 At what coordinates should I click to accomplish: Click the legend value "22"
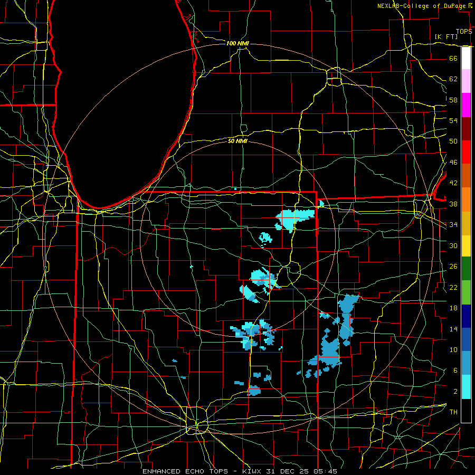click(x=453, y=288)
